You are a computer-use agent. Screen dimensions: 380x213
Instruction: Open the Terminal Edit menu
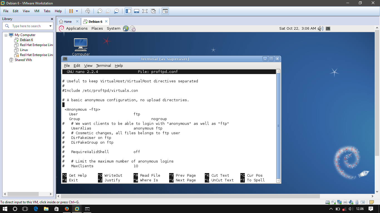[x=77, y=65]
